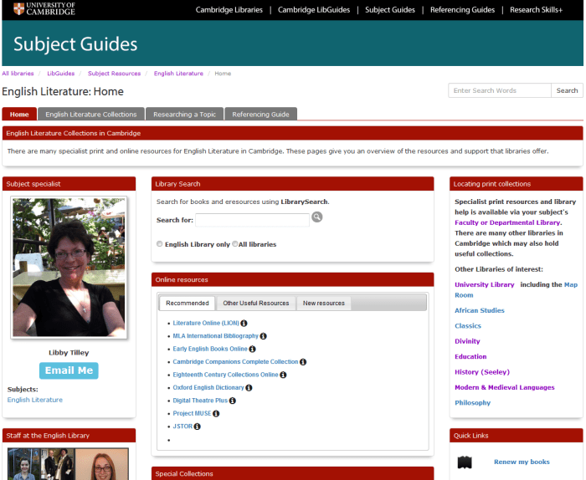Open Eighteenth Century Collections Online link

(x=225, y=375)
